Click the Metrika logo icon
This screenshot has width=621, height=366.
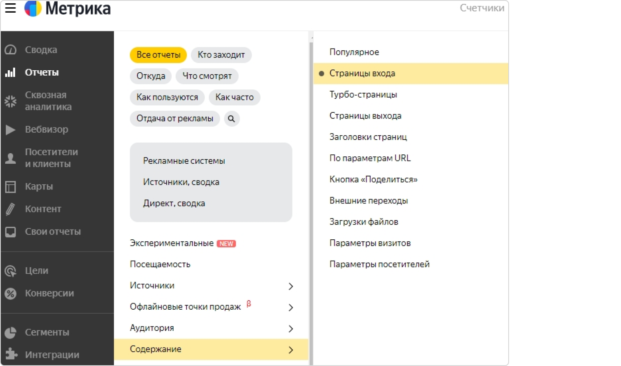tap(33, 8)
